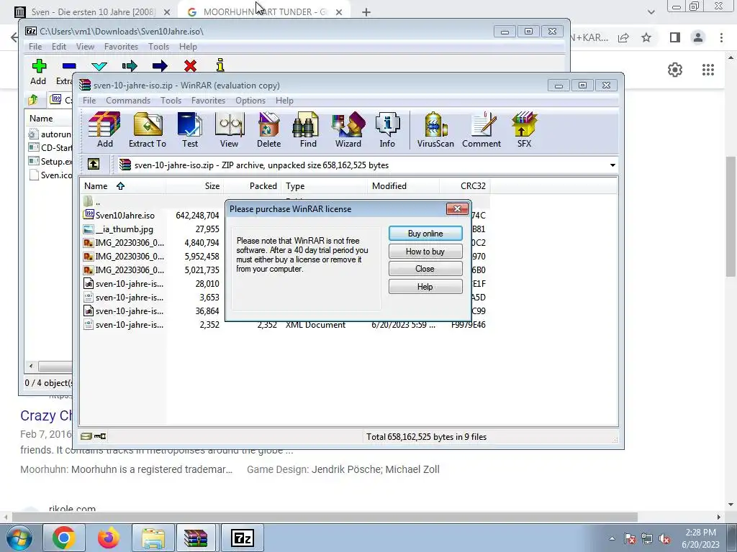This screenshot has height=552, width=737.
Task: Run VirusScan on archive
Action: pos(435,130)
